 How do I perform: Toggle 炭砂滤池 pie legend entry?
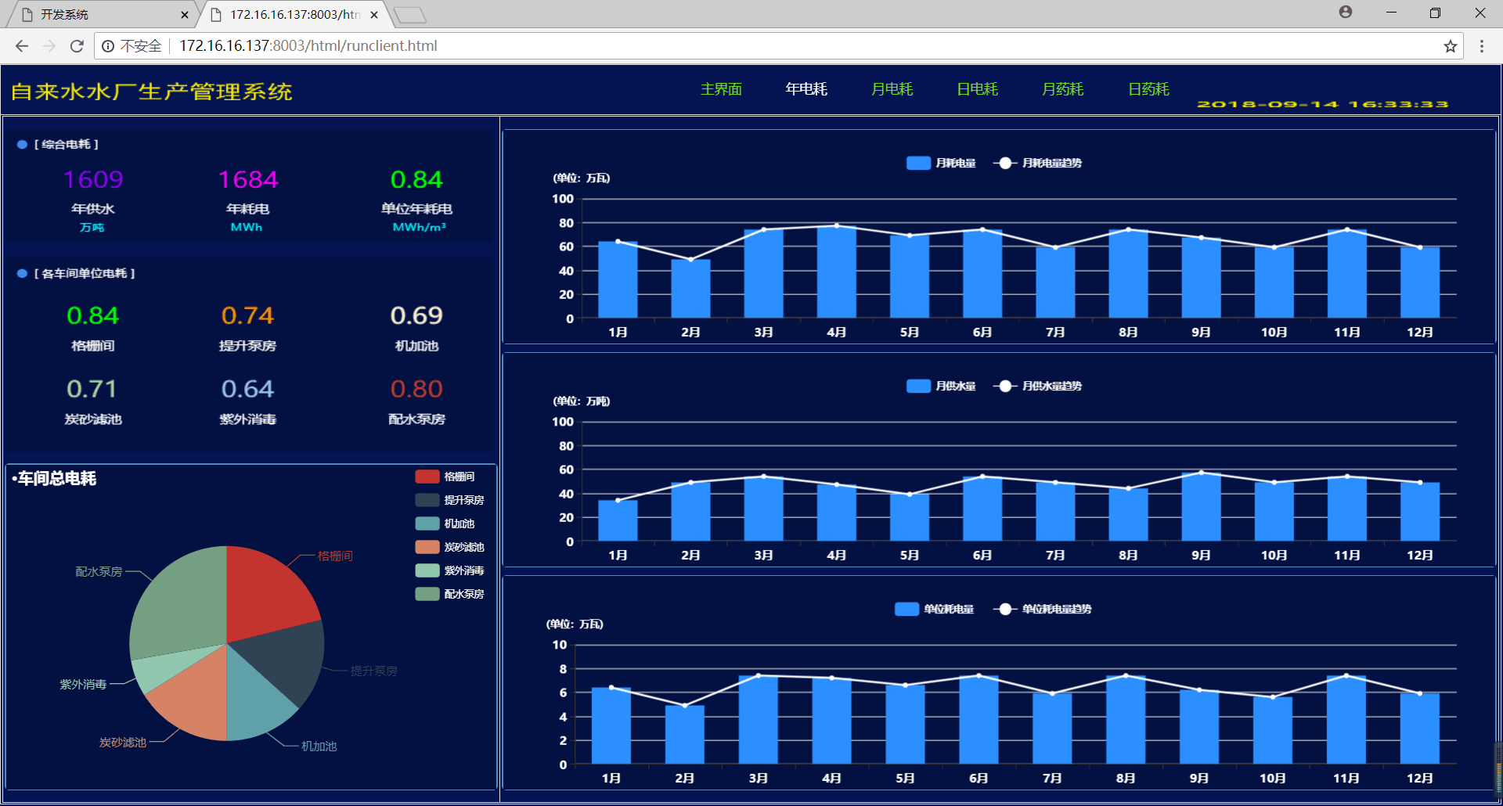coord(450,547)
